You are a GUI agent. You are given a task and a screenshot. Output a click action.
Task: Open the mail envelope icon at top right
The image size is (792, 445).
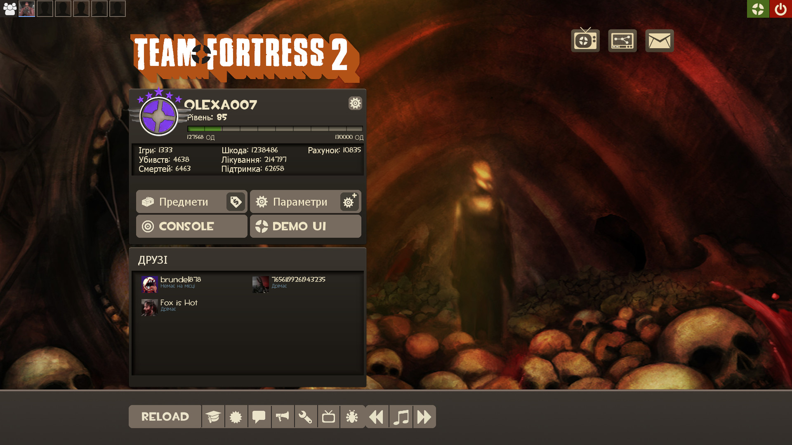[659, 40]
